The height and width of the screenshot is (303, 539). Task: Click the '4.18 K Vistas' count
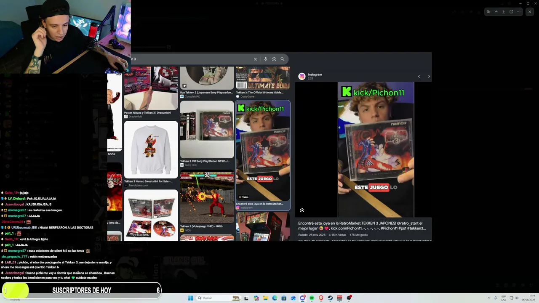(337, 235)
